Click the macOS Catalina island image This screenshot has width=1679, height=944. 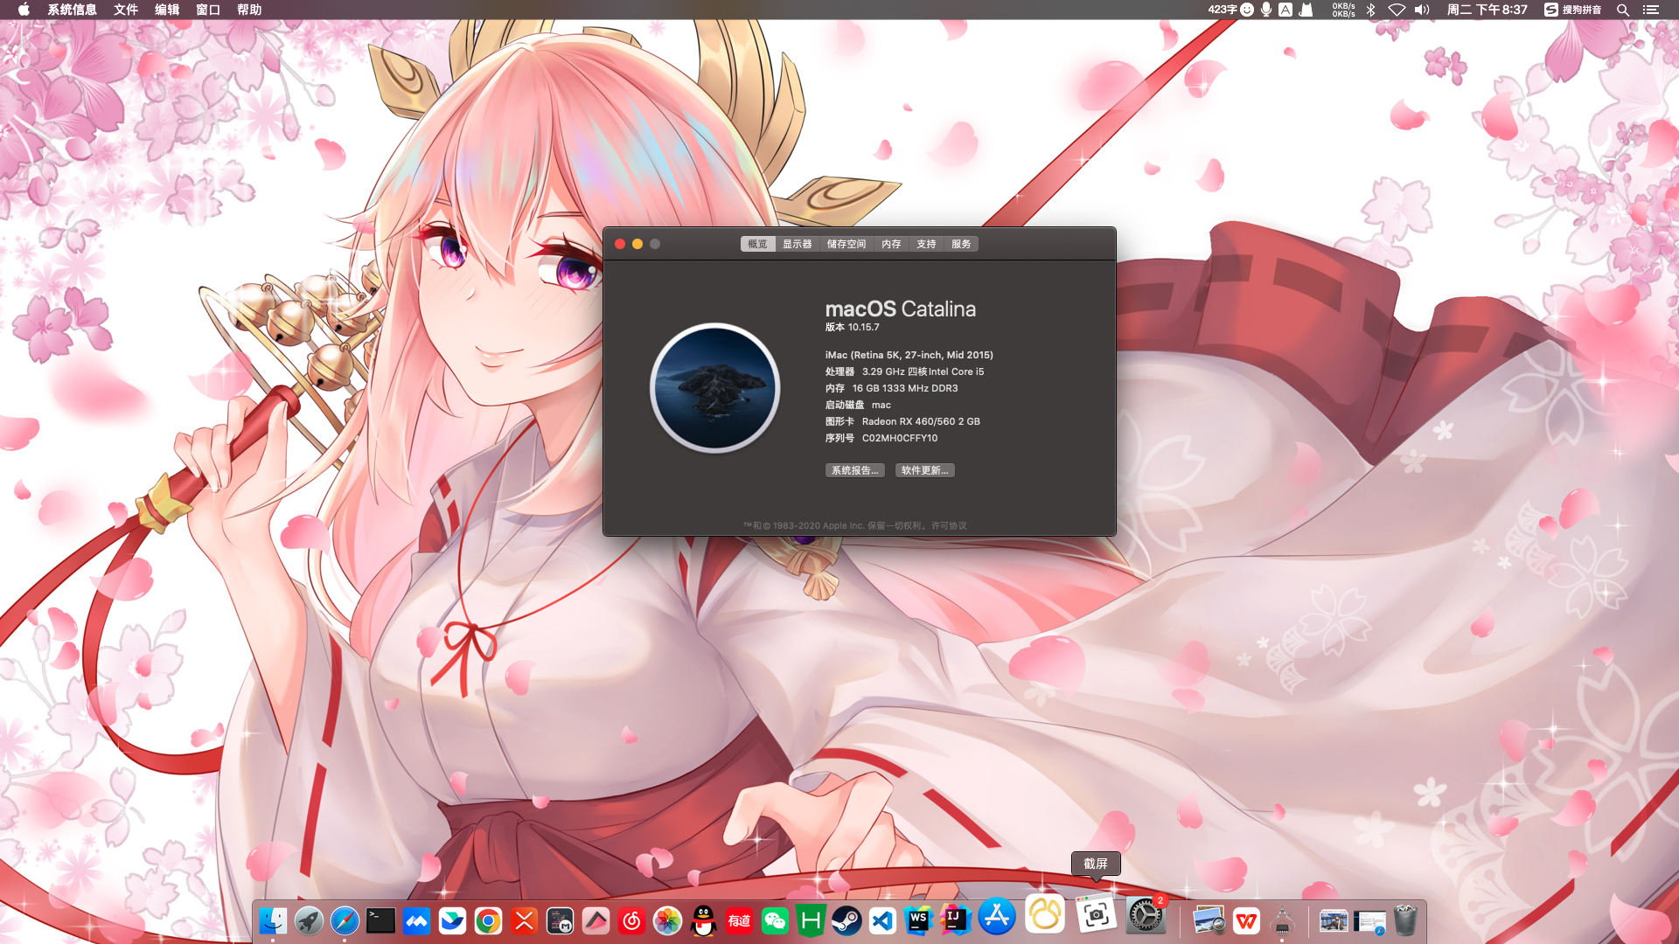715,387
